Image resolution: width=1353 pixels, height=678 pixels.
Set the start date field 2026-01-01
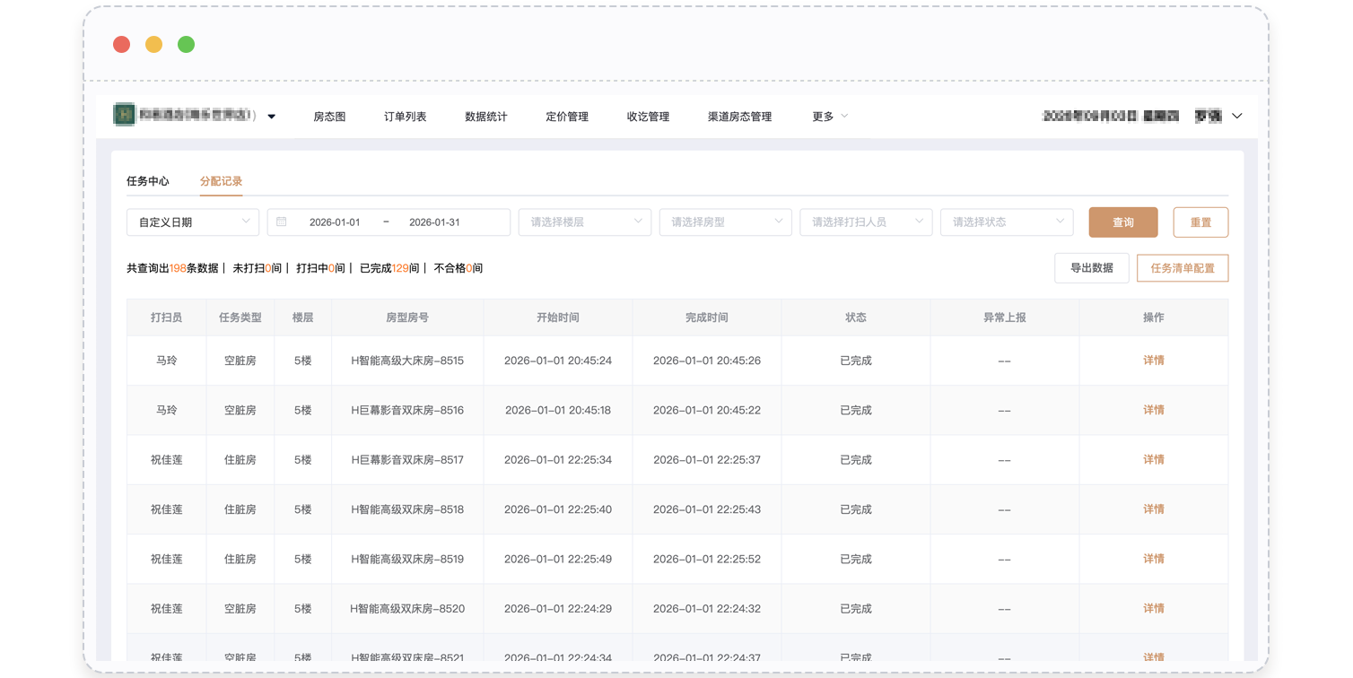click(x=335, y=222)
